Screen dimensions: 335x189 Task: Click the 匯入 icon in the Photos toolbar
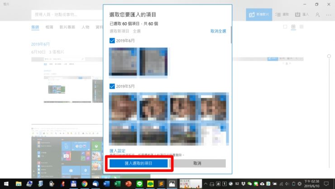click(x=302, y=15)
